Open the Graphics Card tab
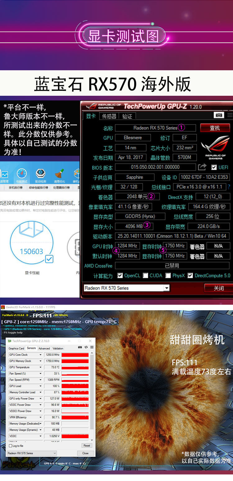This screenshot has height=481, width=233. 16,349
